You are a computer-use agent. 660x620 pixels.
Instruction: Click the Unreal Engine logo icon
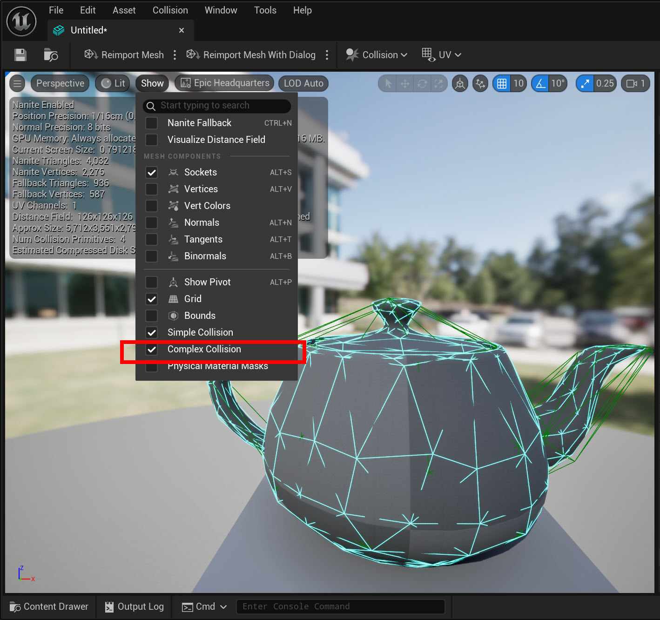tap(21, 21)
